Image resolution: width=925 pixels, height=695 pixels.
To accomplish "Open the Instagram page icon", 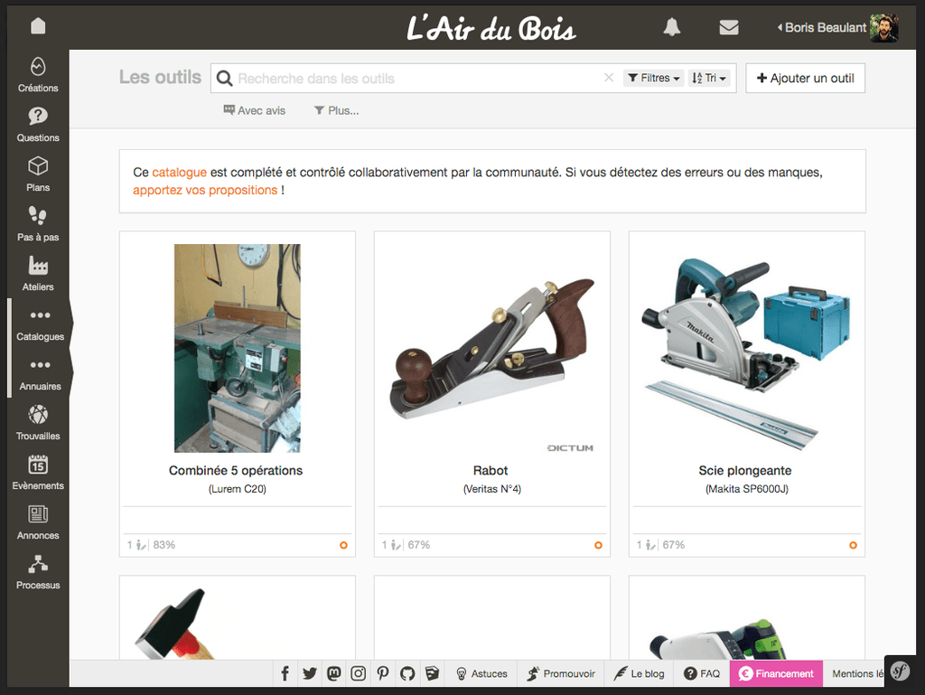I will [358, 673].
